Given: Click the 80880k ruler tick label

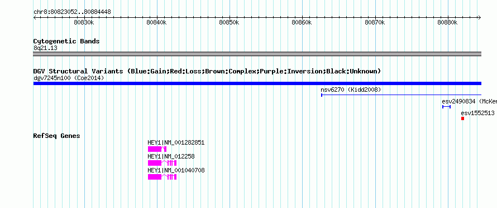Looking at the screenshot, I should (447, 22).
